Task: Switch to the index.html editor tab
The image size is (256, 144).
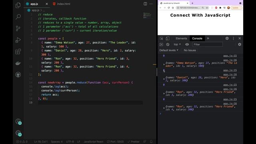Action: click(x=62, y=4)
